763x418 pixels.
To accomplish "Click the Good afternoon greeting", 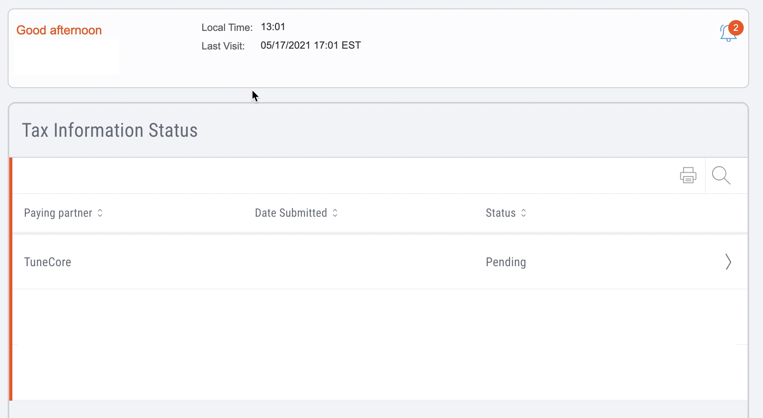I will (59, 30).
